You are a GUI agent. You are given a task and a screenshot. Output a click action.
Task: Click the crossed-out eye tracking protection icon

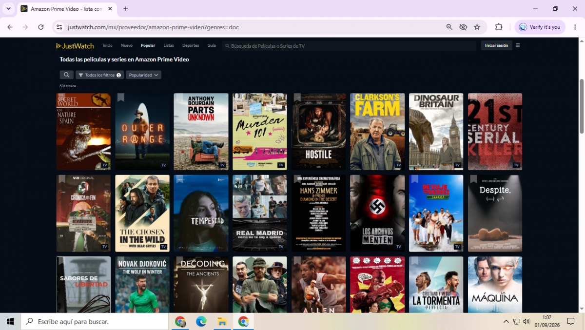pos(463,27)
